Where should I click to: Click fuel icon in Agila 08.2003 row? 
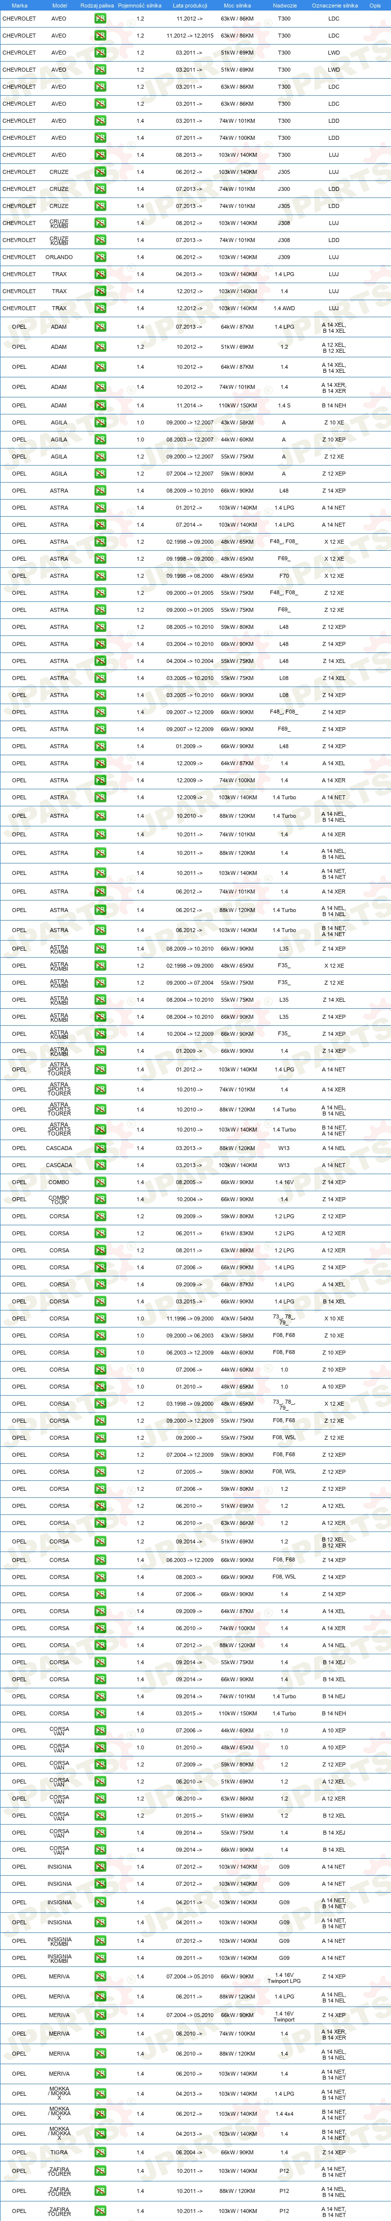(x=100, y=439)
